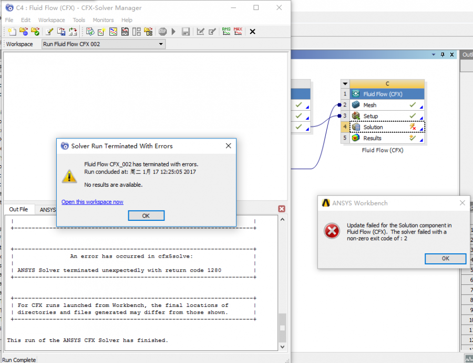Click the Out File scrollbar thumb
The width and height of the screenshot is (473, 363).
pyautogui.click(x=282, y=328)
